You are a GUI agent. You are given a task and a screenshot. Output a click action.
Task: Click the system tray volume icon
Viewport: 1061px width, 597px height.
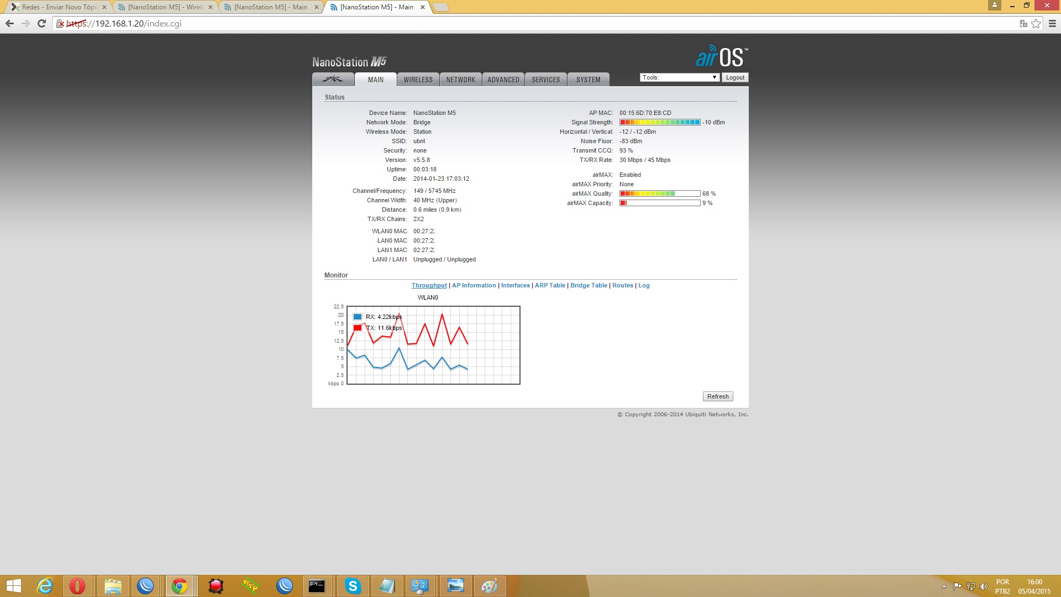click(x=984, y=586)
